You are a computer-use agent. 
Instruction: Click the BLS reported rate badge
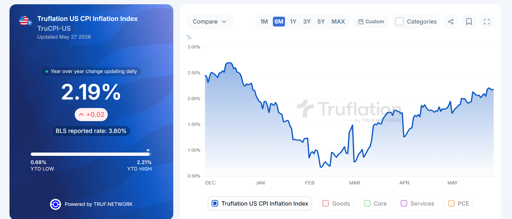[x=91, y=131]
